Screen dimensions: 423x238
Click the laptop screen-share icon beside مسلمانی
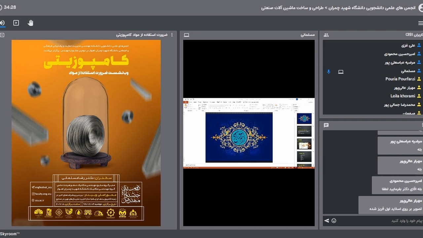(x=341, y=71)
